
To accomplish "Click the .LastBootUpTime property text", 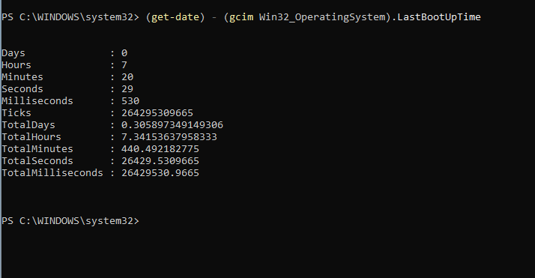I will pos(436,17).
